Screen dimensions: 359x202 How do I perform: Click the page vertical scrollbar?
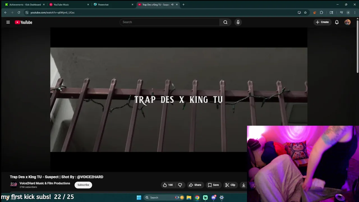pyautogui.click(x=358, y=46)
